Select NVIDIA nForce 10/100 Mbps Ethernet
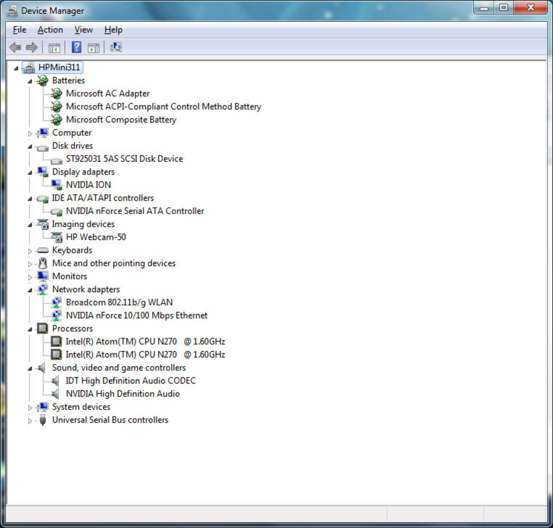 click(137, 315)
